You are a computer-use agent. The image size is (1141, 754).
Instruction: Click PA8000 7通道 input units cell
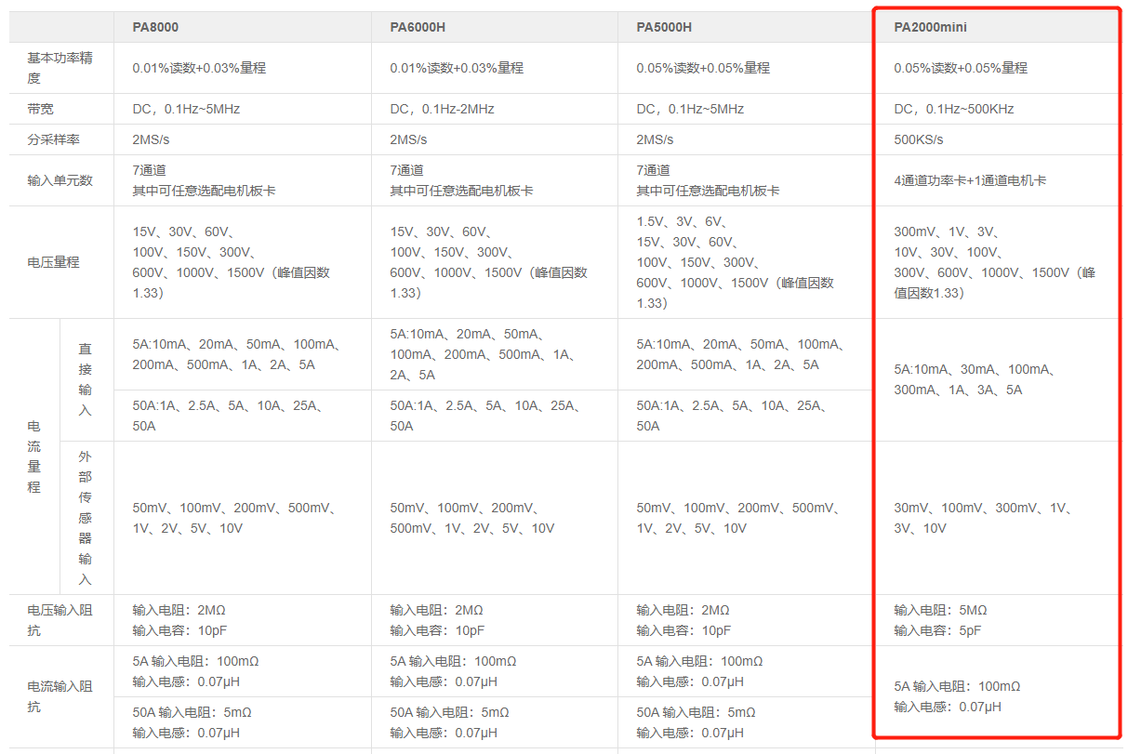(x=204, y=180)
